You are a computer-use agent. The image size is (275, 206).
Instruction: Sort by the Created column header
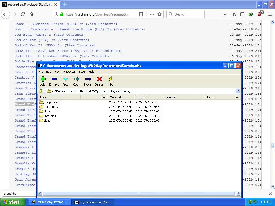[147, 97]
